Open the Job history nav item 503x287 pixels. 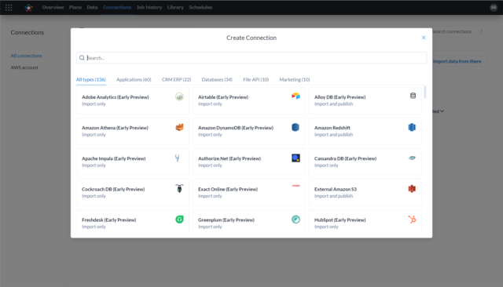tap(149, 7)
